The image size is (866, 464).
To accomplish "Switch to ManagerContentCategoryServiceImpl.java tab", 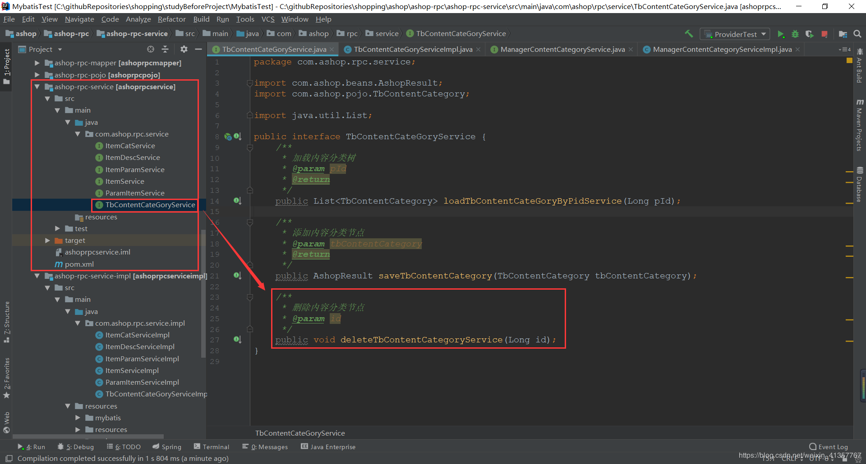I will [x=722, y=50].
